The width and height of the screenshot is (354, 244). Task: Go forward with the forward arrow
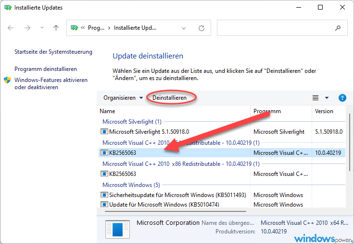tap(27, 28)
